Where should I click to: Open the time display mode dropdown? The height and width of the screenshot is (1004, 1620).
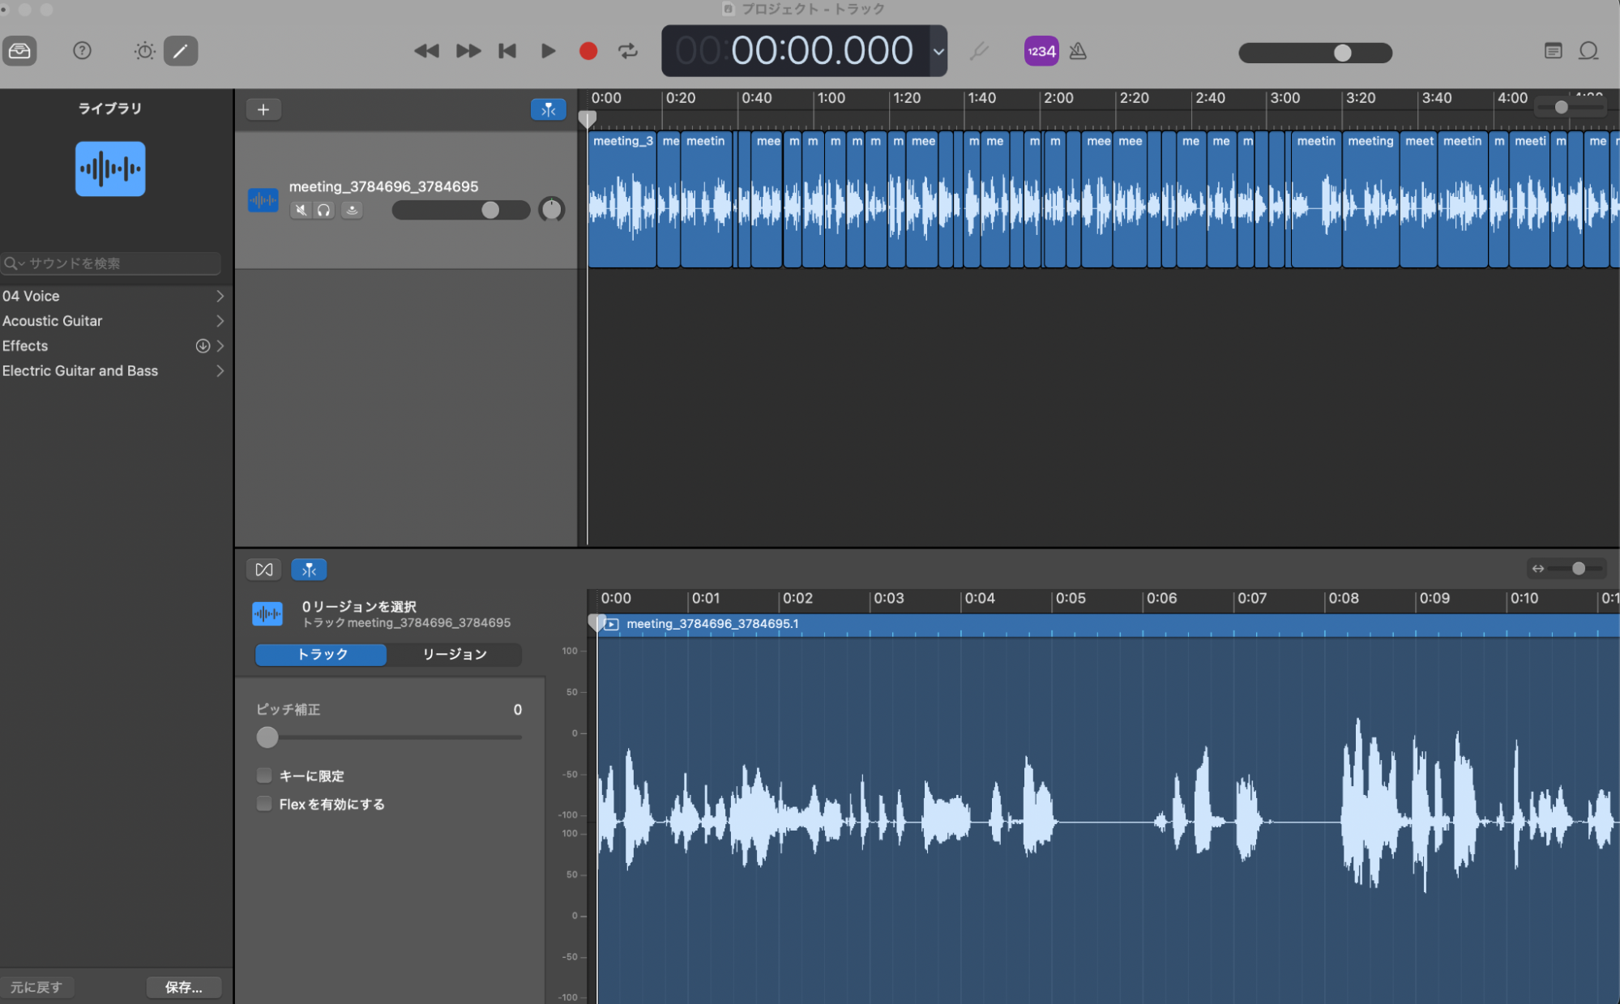coord(938,51)
